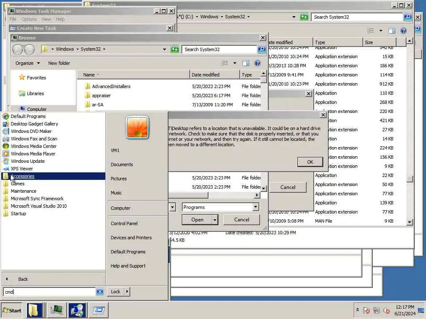Select the ar-SA folder

[97, 105]
